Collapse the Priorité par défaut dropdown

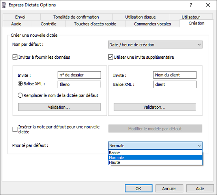point(155,146)
